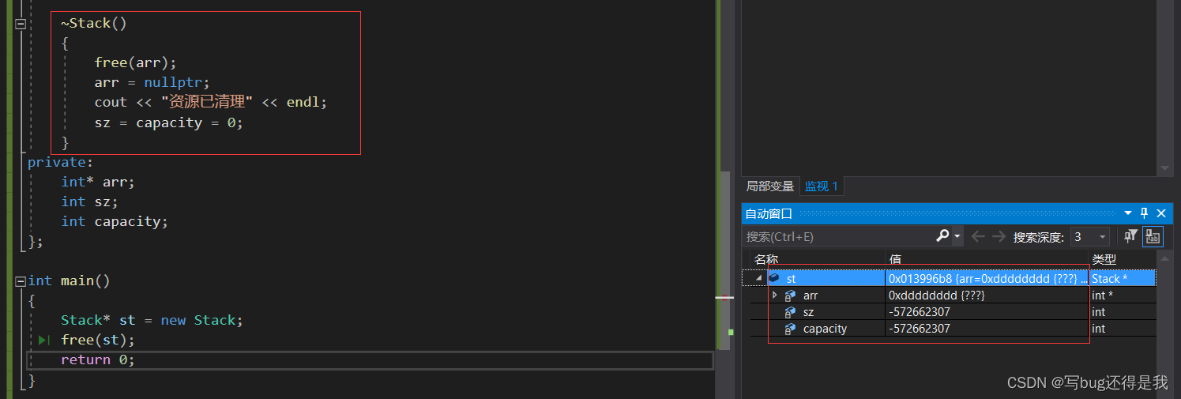This screenshot has width=1181, height=399.
Task: Click the 'int* arr;' declaration line
Action: click(98, 182)
